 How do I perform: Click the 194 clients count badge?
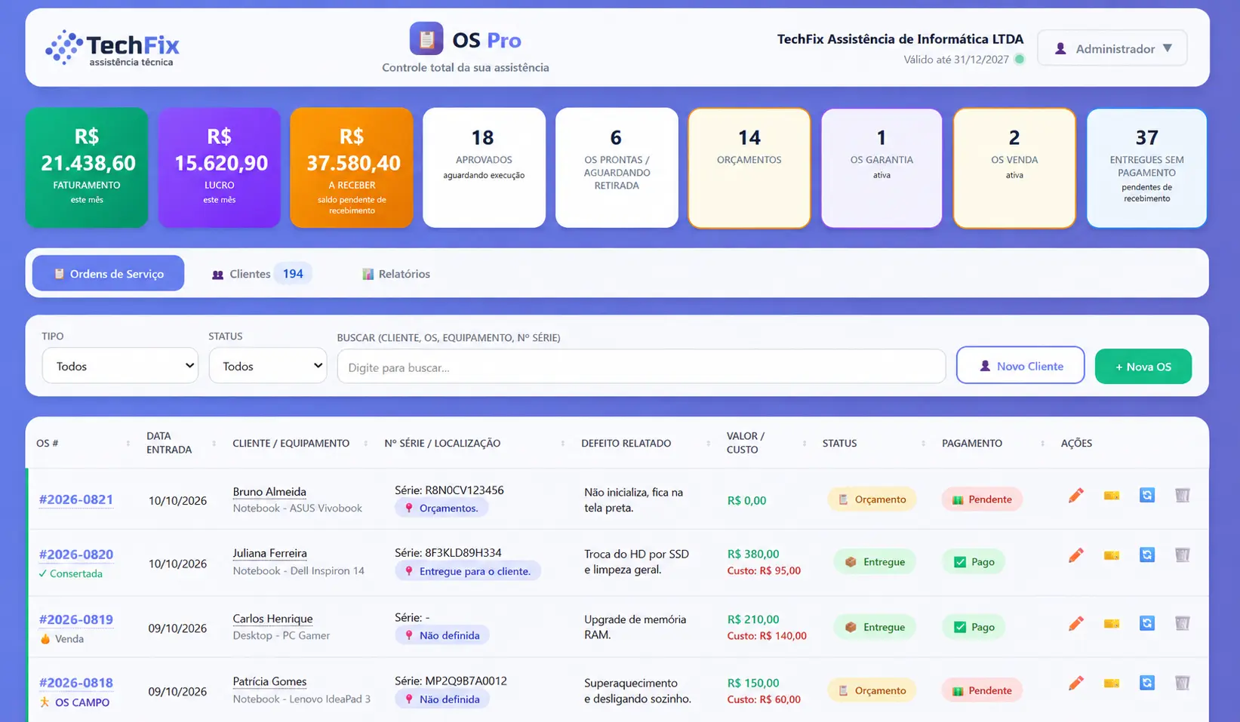(x=293, y=274)
